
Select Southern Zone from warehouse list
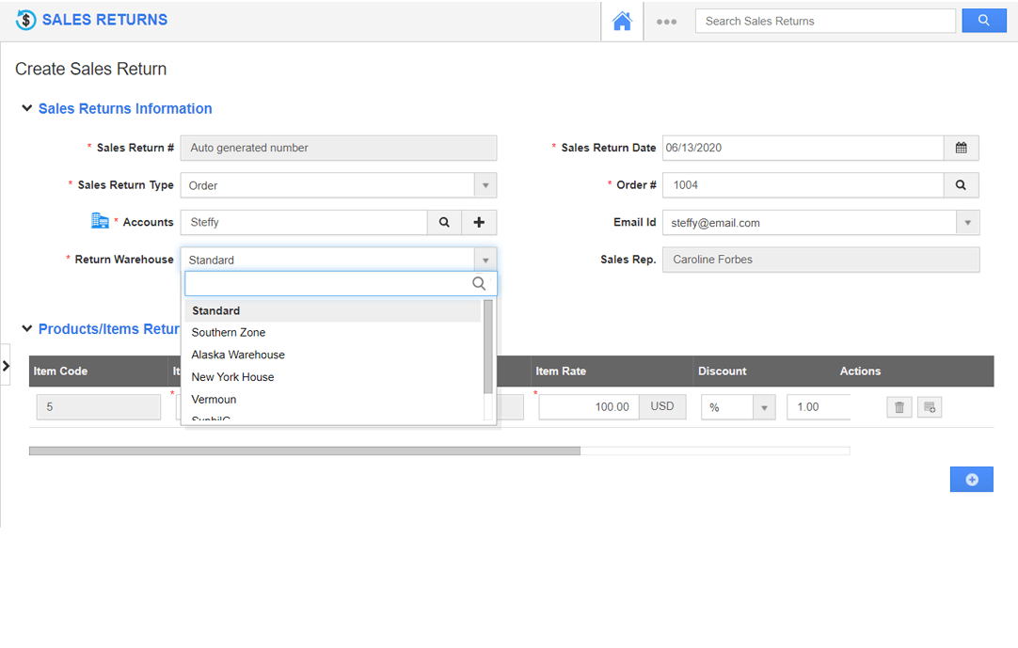(x=229, y=333)
